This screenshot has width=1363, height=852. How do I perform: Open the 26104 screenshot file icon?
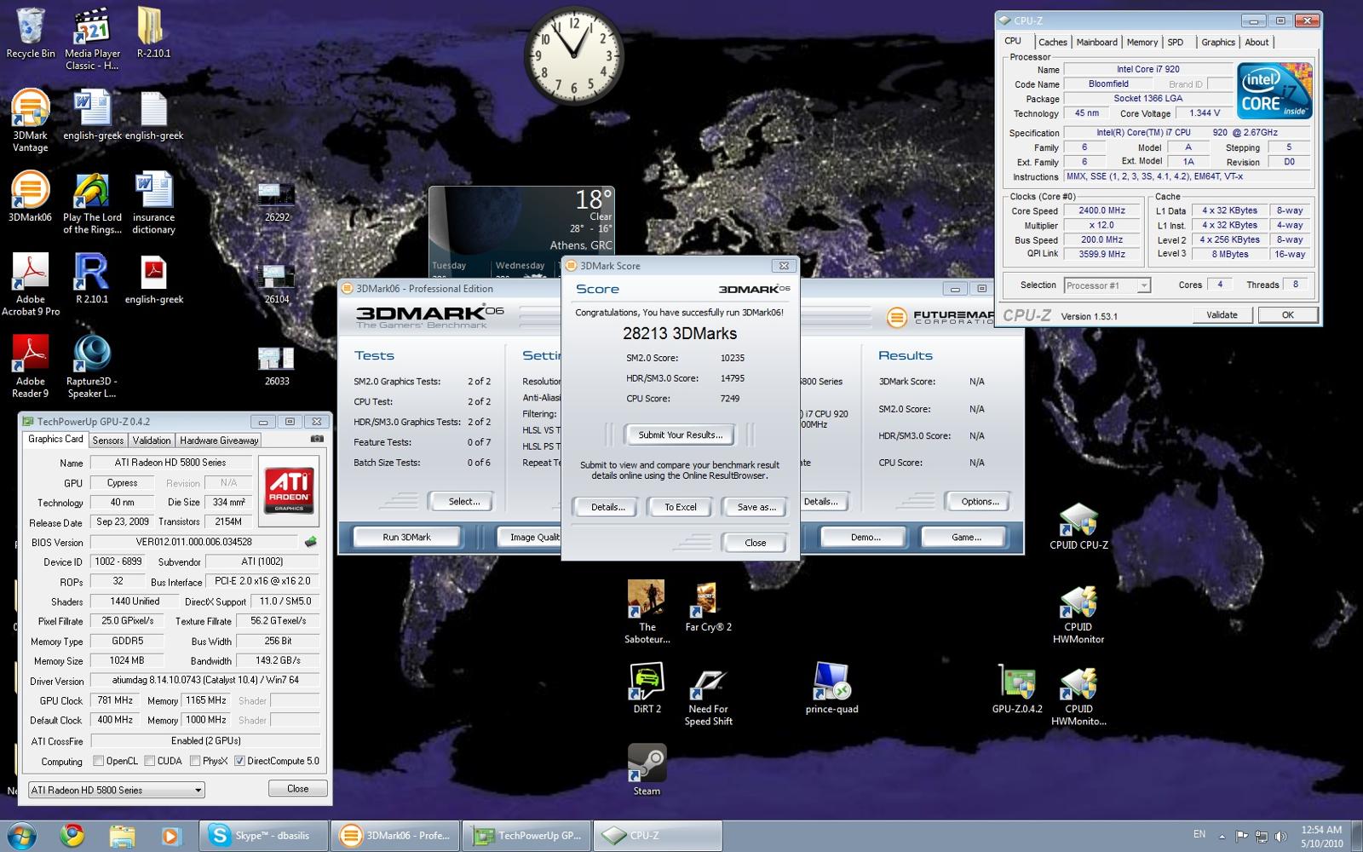[277, 285]
